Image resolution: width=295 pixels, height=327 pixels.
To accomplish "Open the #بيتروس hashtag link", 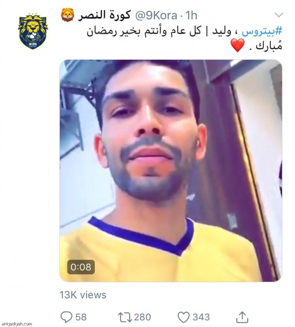I will [262, 32].
